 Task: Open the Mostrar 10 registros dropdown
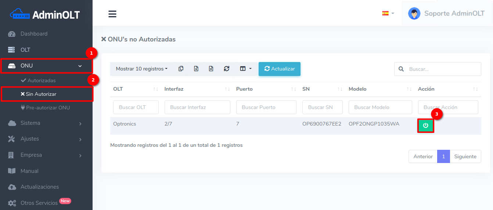(141, 69)
